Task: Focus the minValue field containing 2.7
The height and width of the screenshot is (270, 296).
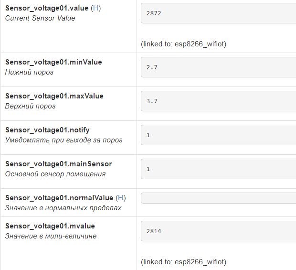Action: (x=218, y=67)
